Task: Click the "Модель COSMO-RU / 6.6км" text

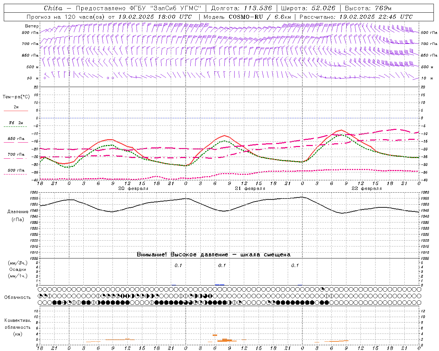Action: point(247,17)
